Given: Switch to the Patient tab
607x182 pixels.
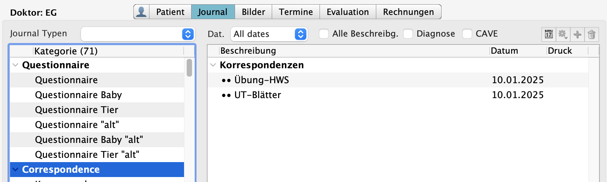Looking at the screenshot, I should click(170, 12).
